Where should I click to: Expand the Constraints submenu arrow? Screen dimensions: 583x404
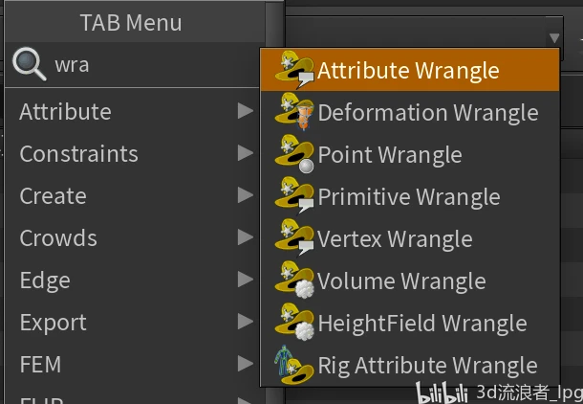(x=246, y=154)
